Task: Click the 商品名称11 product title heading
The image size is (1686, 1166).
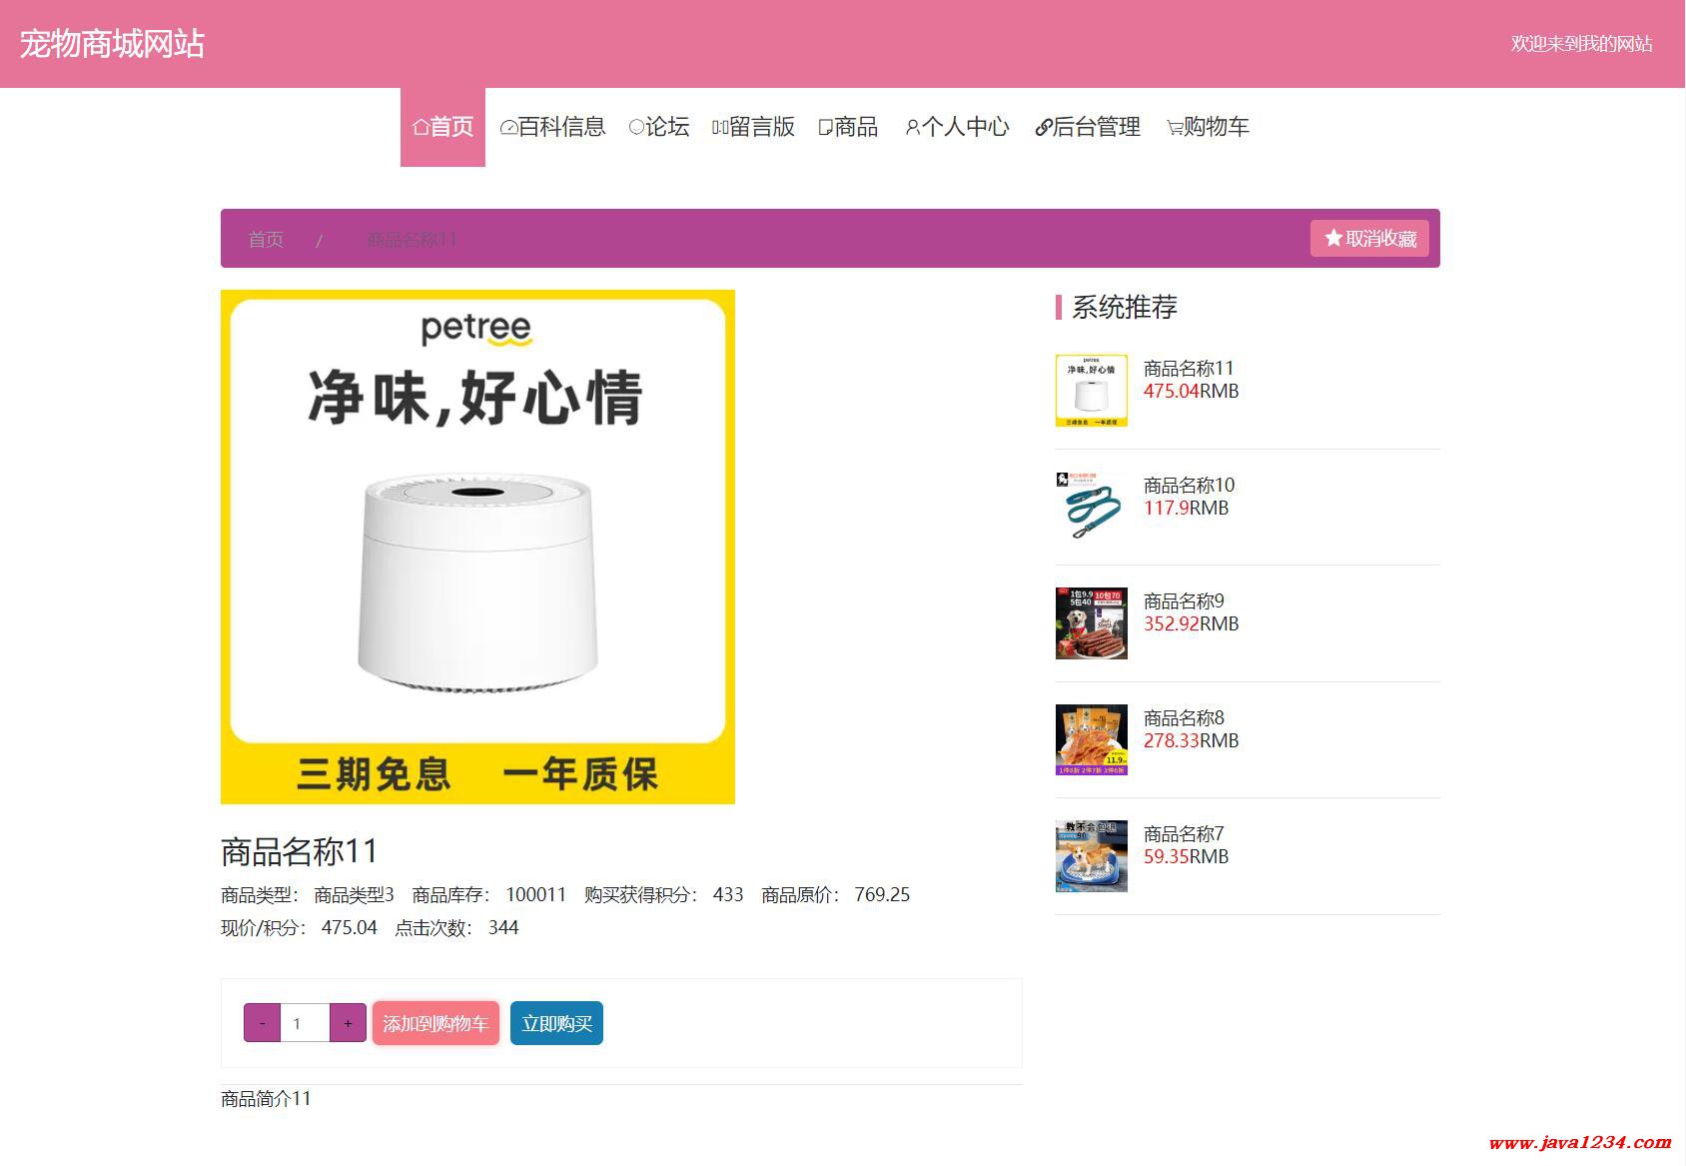Action: 300,851
